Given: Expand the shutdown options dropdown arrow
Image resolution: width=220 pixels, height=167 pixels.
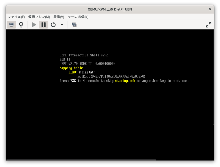Looking at the screenshot, I should [x=62, y=25].
